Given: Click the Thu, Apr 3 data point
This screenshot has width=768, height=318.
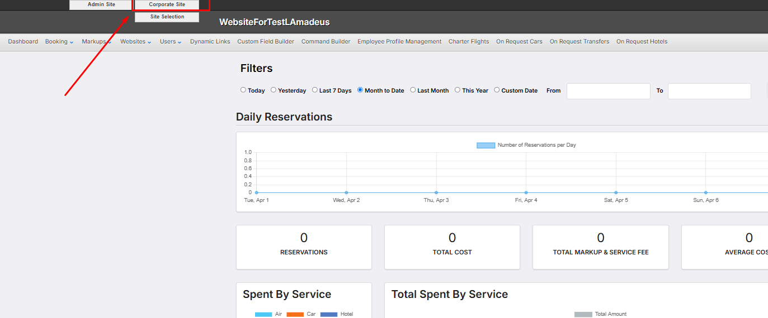Looking at the screenshot, I should [x=436, y=192].
